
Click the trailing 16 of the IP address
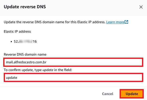pyautogui.click(x=35, y=41)
